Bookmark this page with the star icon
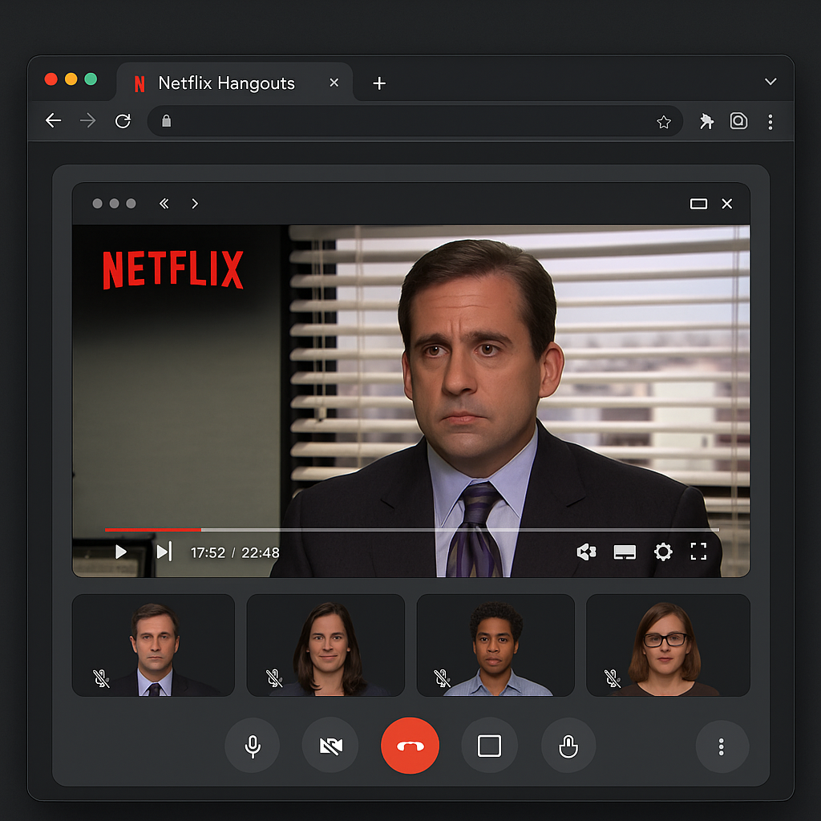Image resolution: width=821 pixels, height=821 pixels. coord(664,122)
